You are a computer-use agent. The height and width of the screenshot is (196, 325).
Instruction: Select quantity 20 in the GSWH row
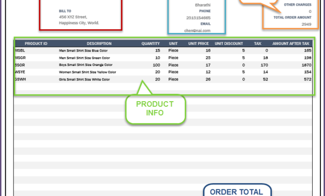coord(157,79)
